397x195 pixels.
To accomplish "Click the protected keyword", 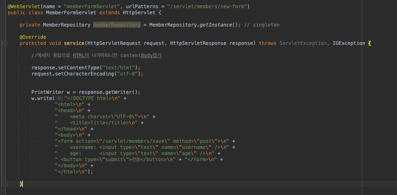I will point(33,43).
